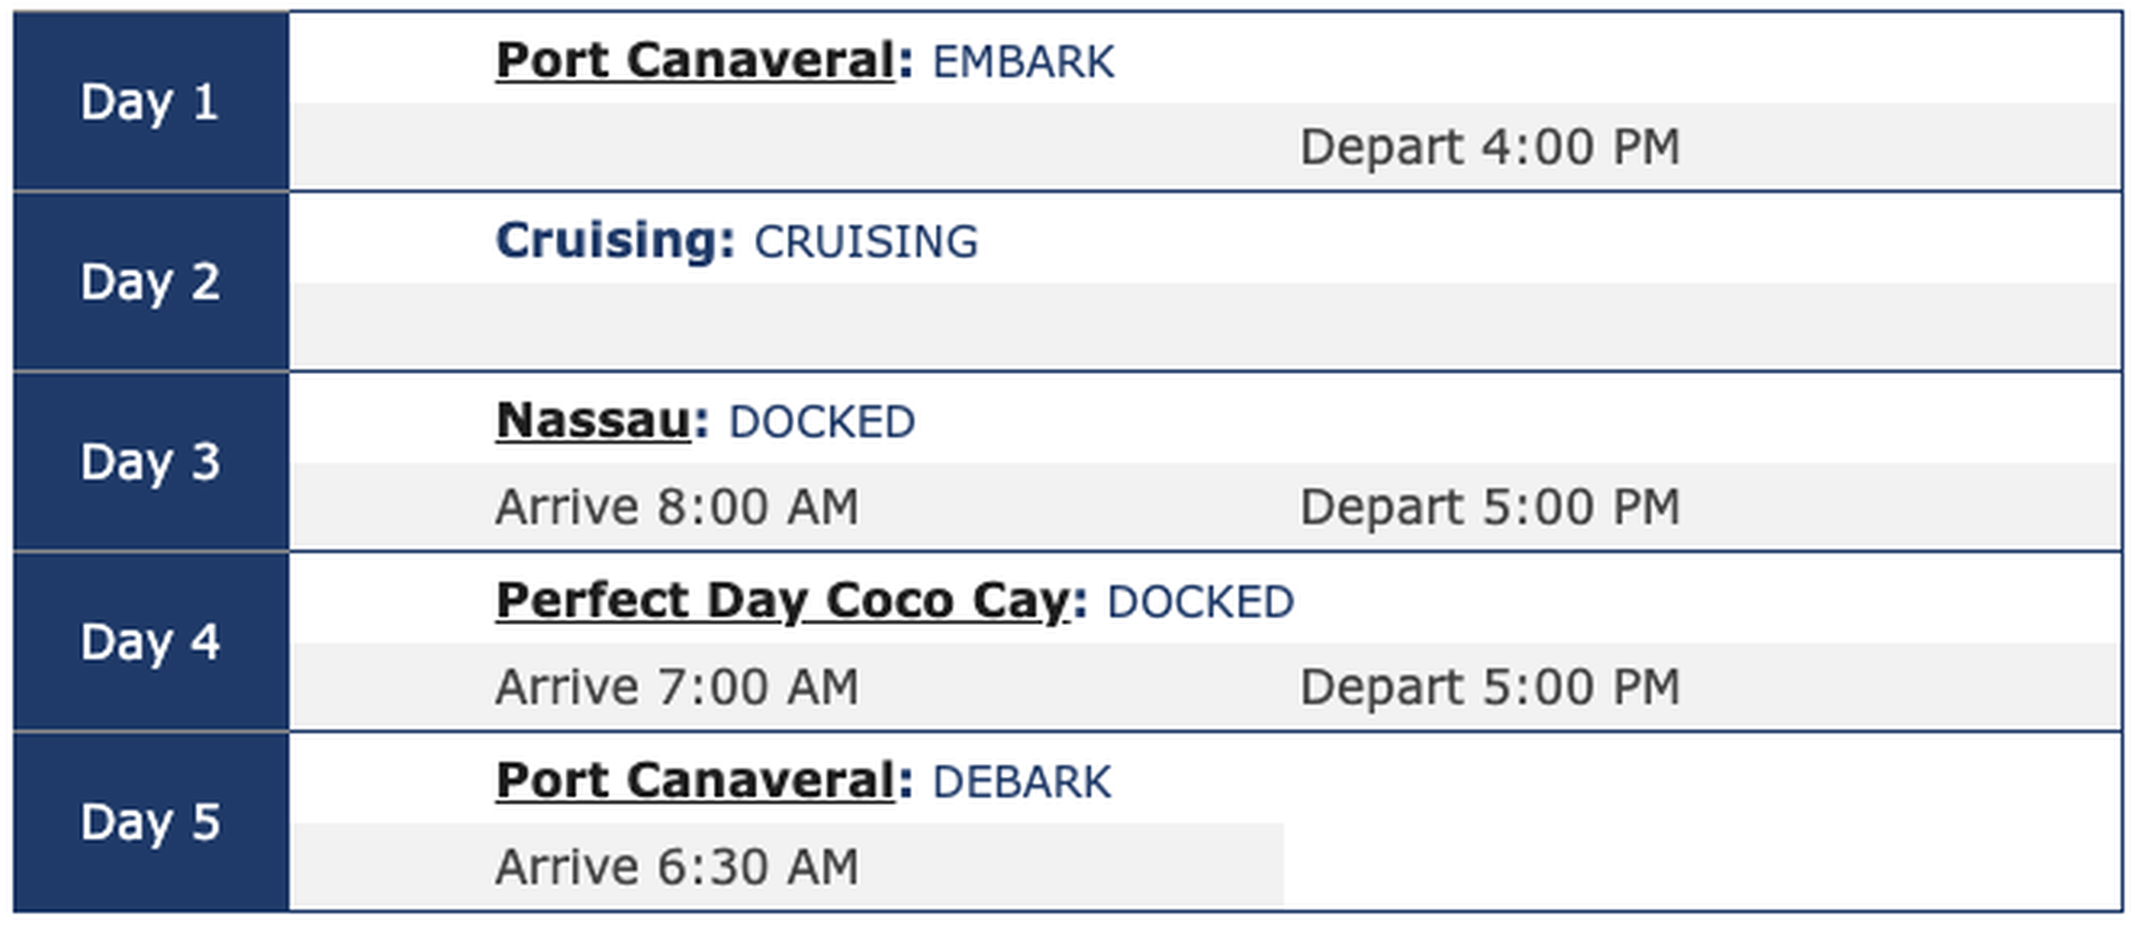Open the Port Canaveral embarkation link
This screenshot has height=926, width=2137.
pyautogui.click(x=695, y=61)
